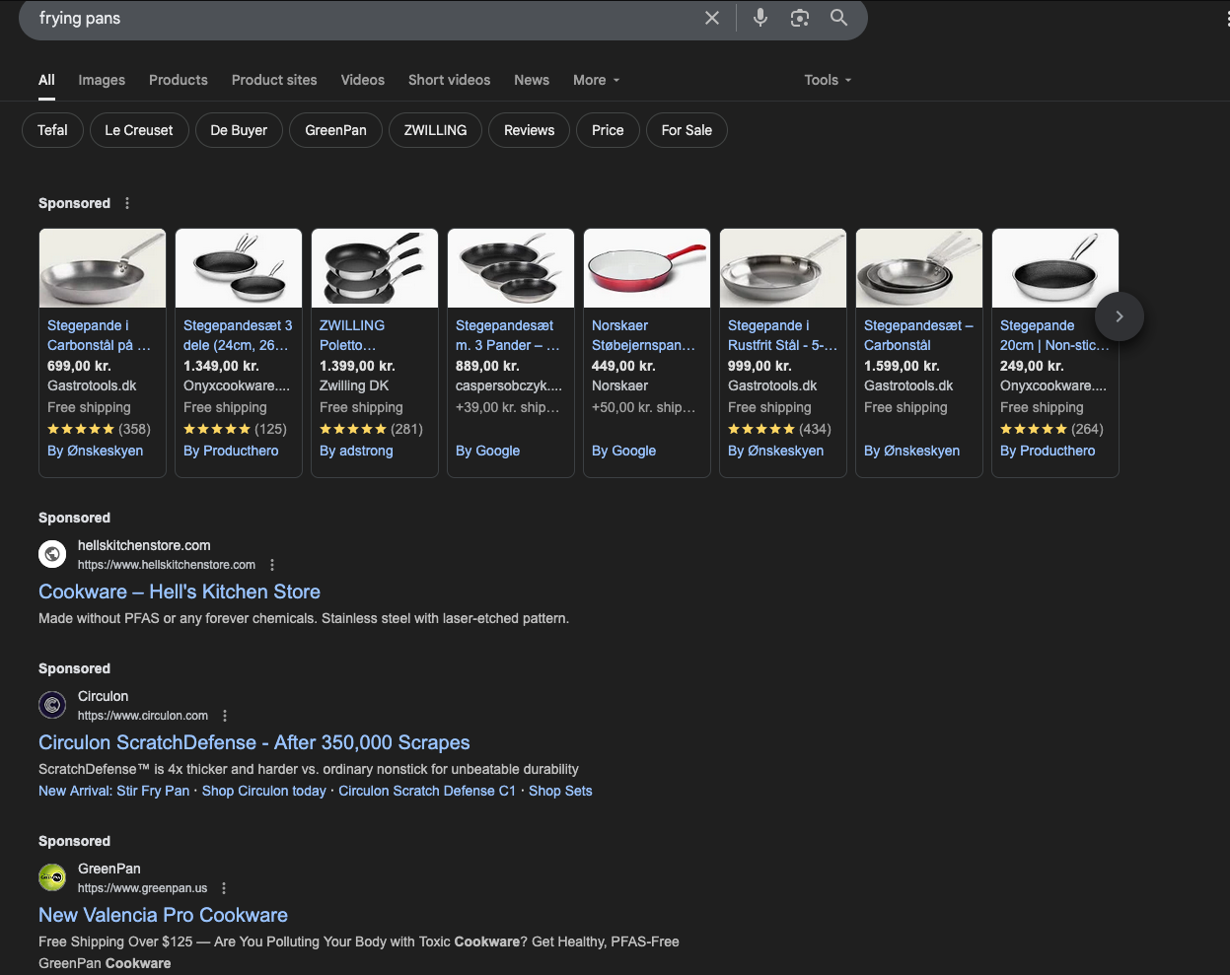Open Cookware – Hell's Kitchen Store ad
This screenshot has width=1230, height=975.
tap(180, 592)
